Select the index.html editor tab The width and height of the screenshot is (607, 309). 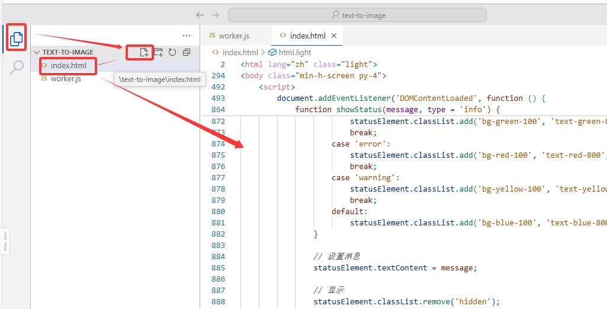(x=304, y=36)
